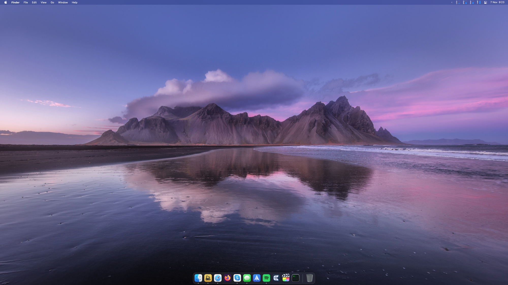Launch Firefox from the Dock
This screenshot has width=508, height=285.
point(227,278)
